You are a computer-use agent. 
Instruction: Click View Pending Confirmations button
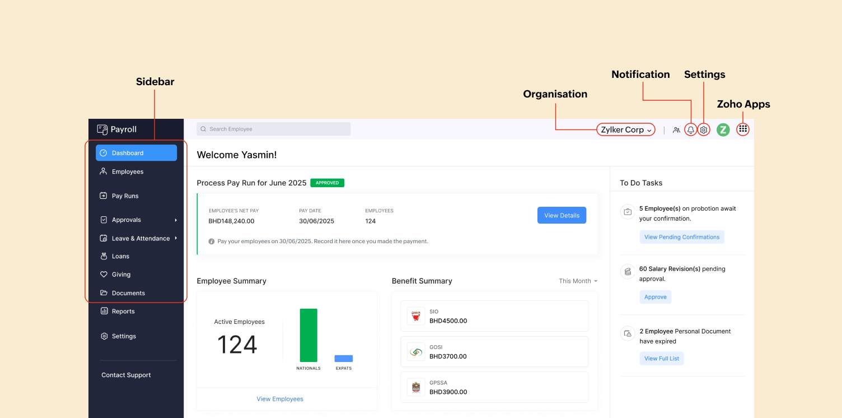point(681,237)
